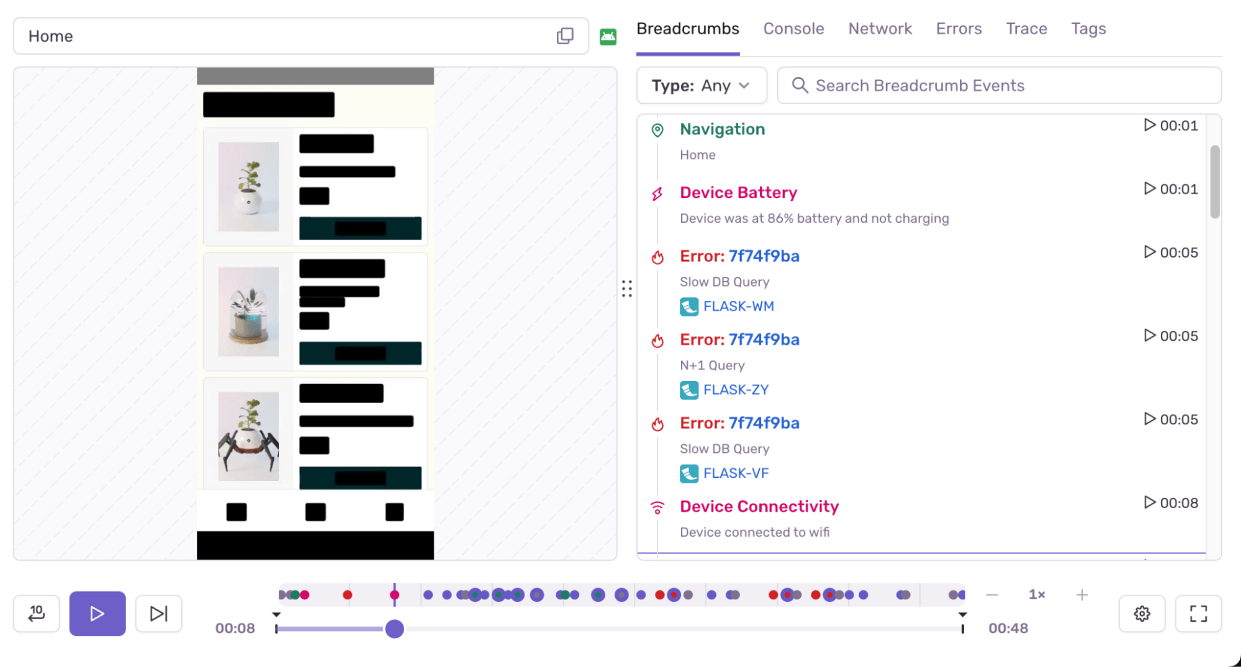Screen dimensions: 1241x667
Task: Enter fullscreen replay mode
Action: click(x=1198, y=614)
